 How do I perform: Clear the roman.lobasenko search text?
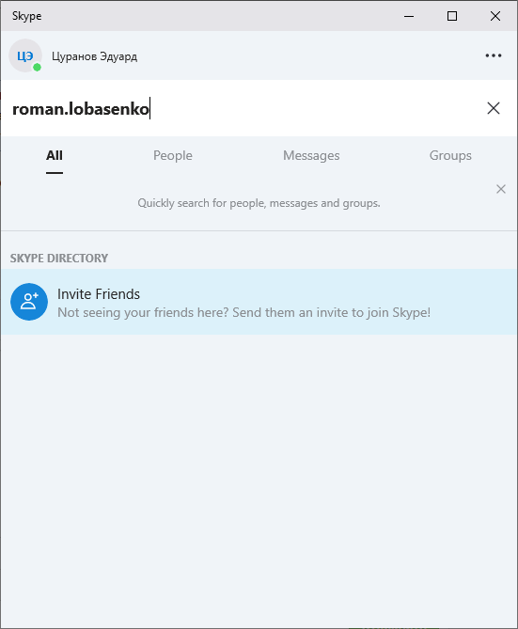(x=494, y=108)
